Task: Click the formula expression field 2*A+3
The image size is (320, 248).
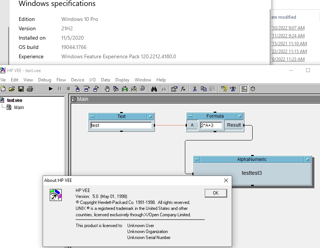Action: tap(211, 125)
